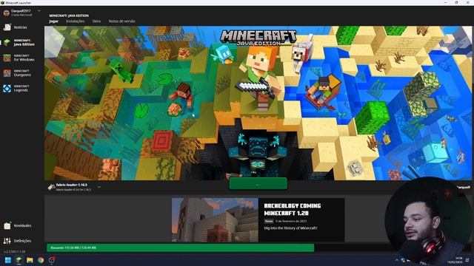Image resolution: width=474 pixels, height=266 pixels.
Task: Click the green download progress bar
Action: pyautogui.click(x=180, y=248)
